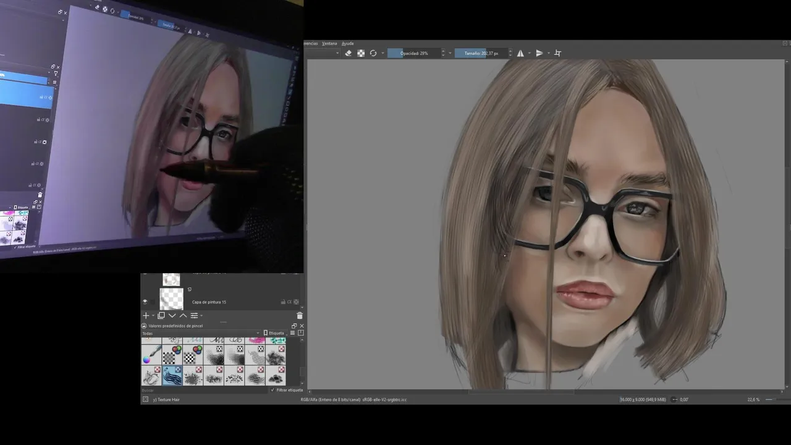Enable the vertical mirror tool
This screenshot has width=791, height=445.
click(539, 53)
